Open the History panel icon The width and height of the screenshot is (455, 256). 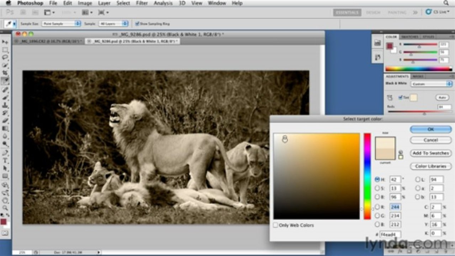(x=377, y=57)
